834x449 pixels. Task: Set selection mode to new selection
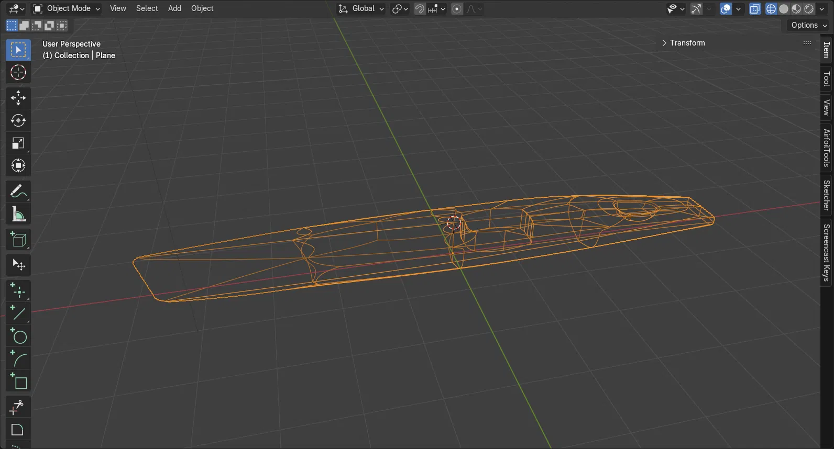tap(12, 25)
